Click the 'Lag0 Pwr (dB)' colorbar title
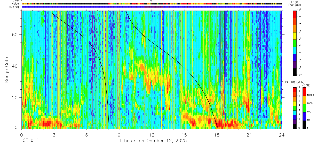317x146 pixels. tap(295, 3)
